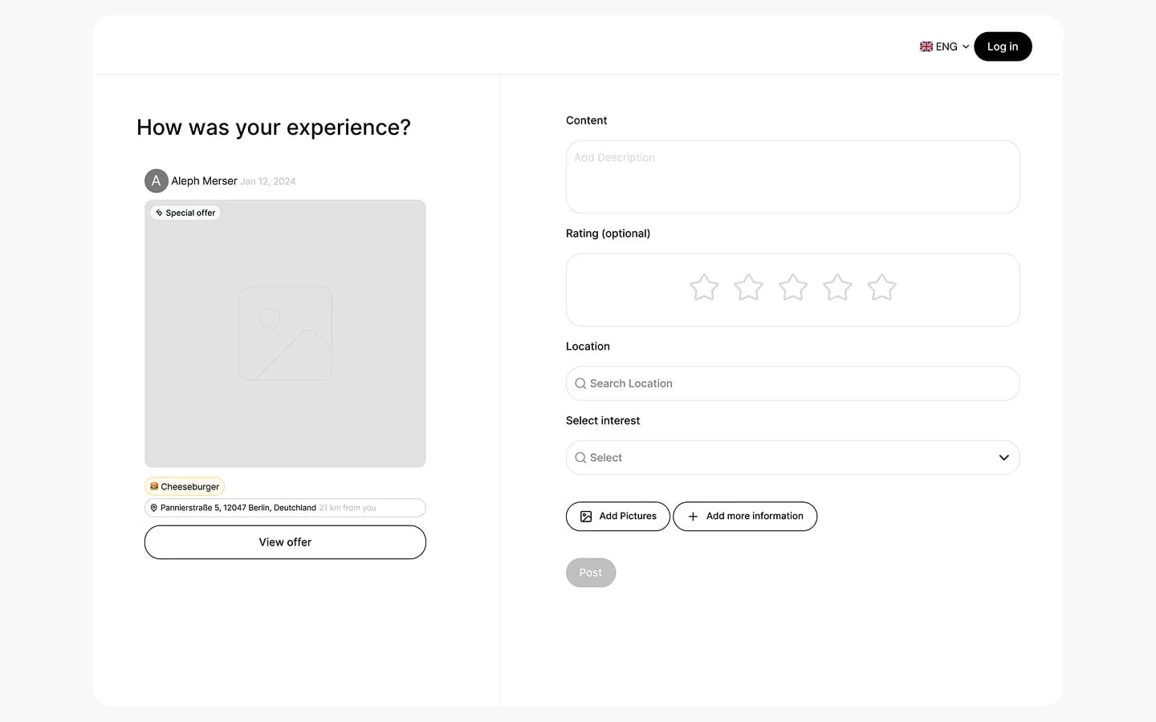The image size is (1156, 722).
Task: Click the Jan 12, 2024 date text
Action: pyautogui.click(x=268, y=181)
